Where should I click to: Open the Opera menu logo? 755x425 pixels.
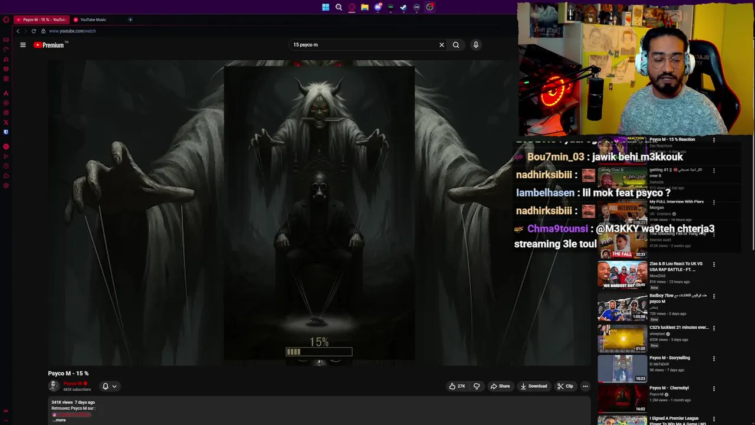6,19
